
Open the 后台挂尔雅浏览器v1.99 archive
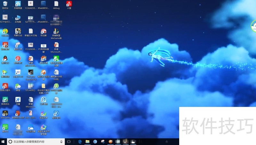click(x=44, y=88)
